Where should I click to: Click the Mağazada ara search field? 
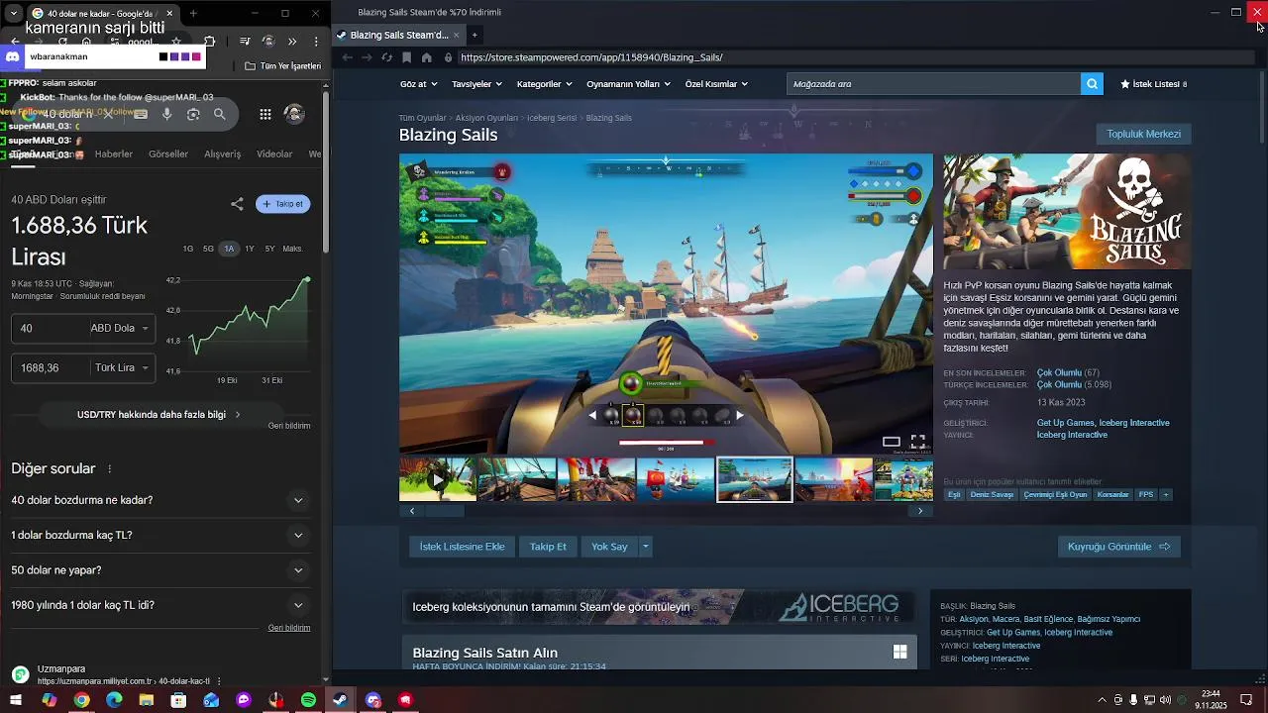[x=933, y=84]
